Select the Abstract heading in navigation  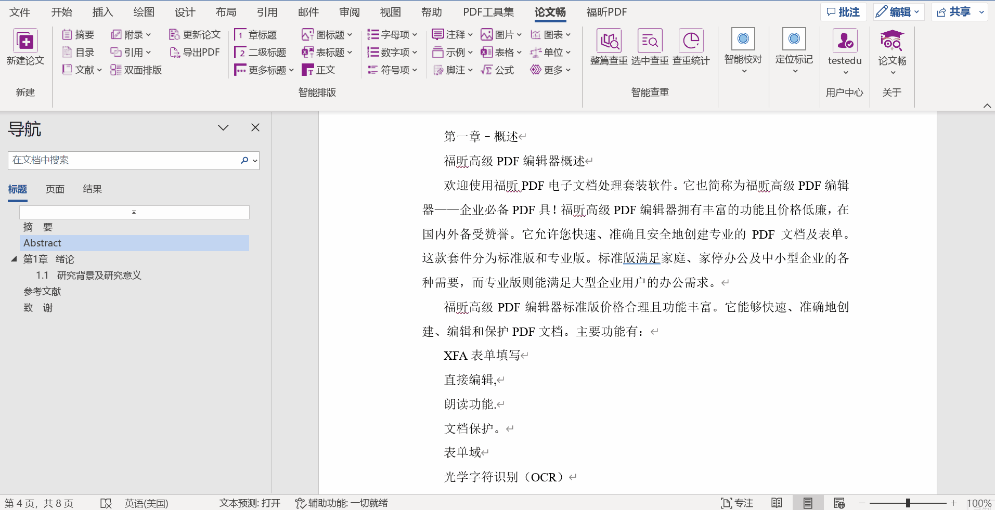(134, 243)
